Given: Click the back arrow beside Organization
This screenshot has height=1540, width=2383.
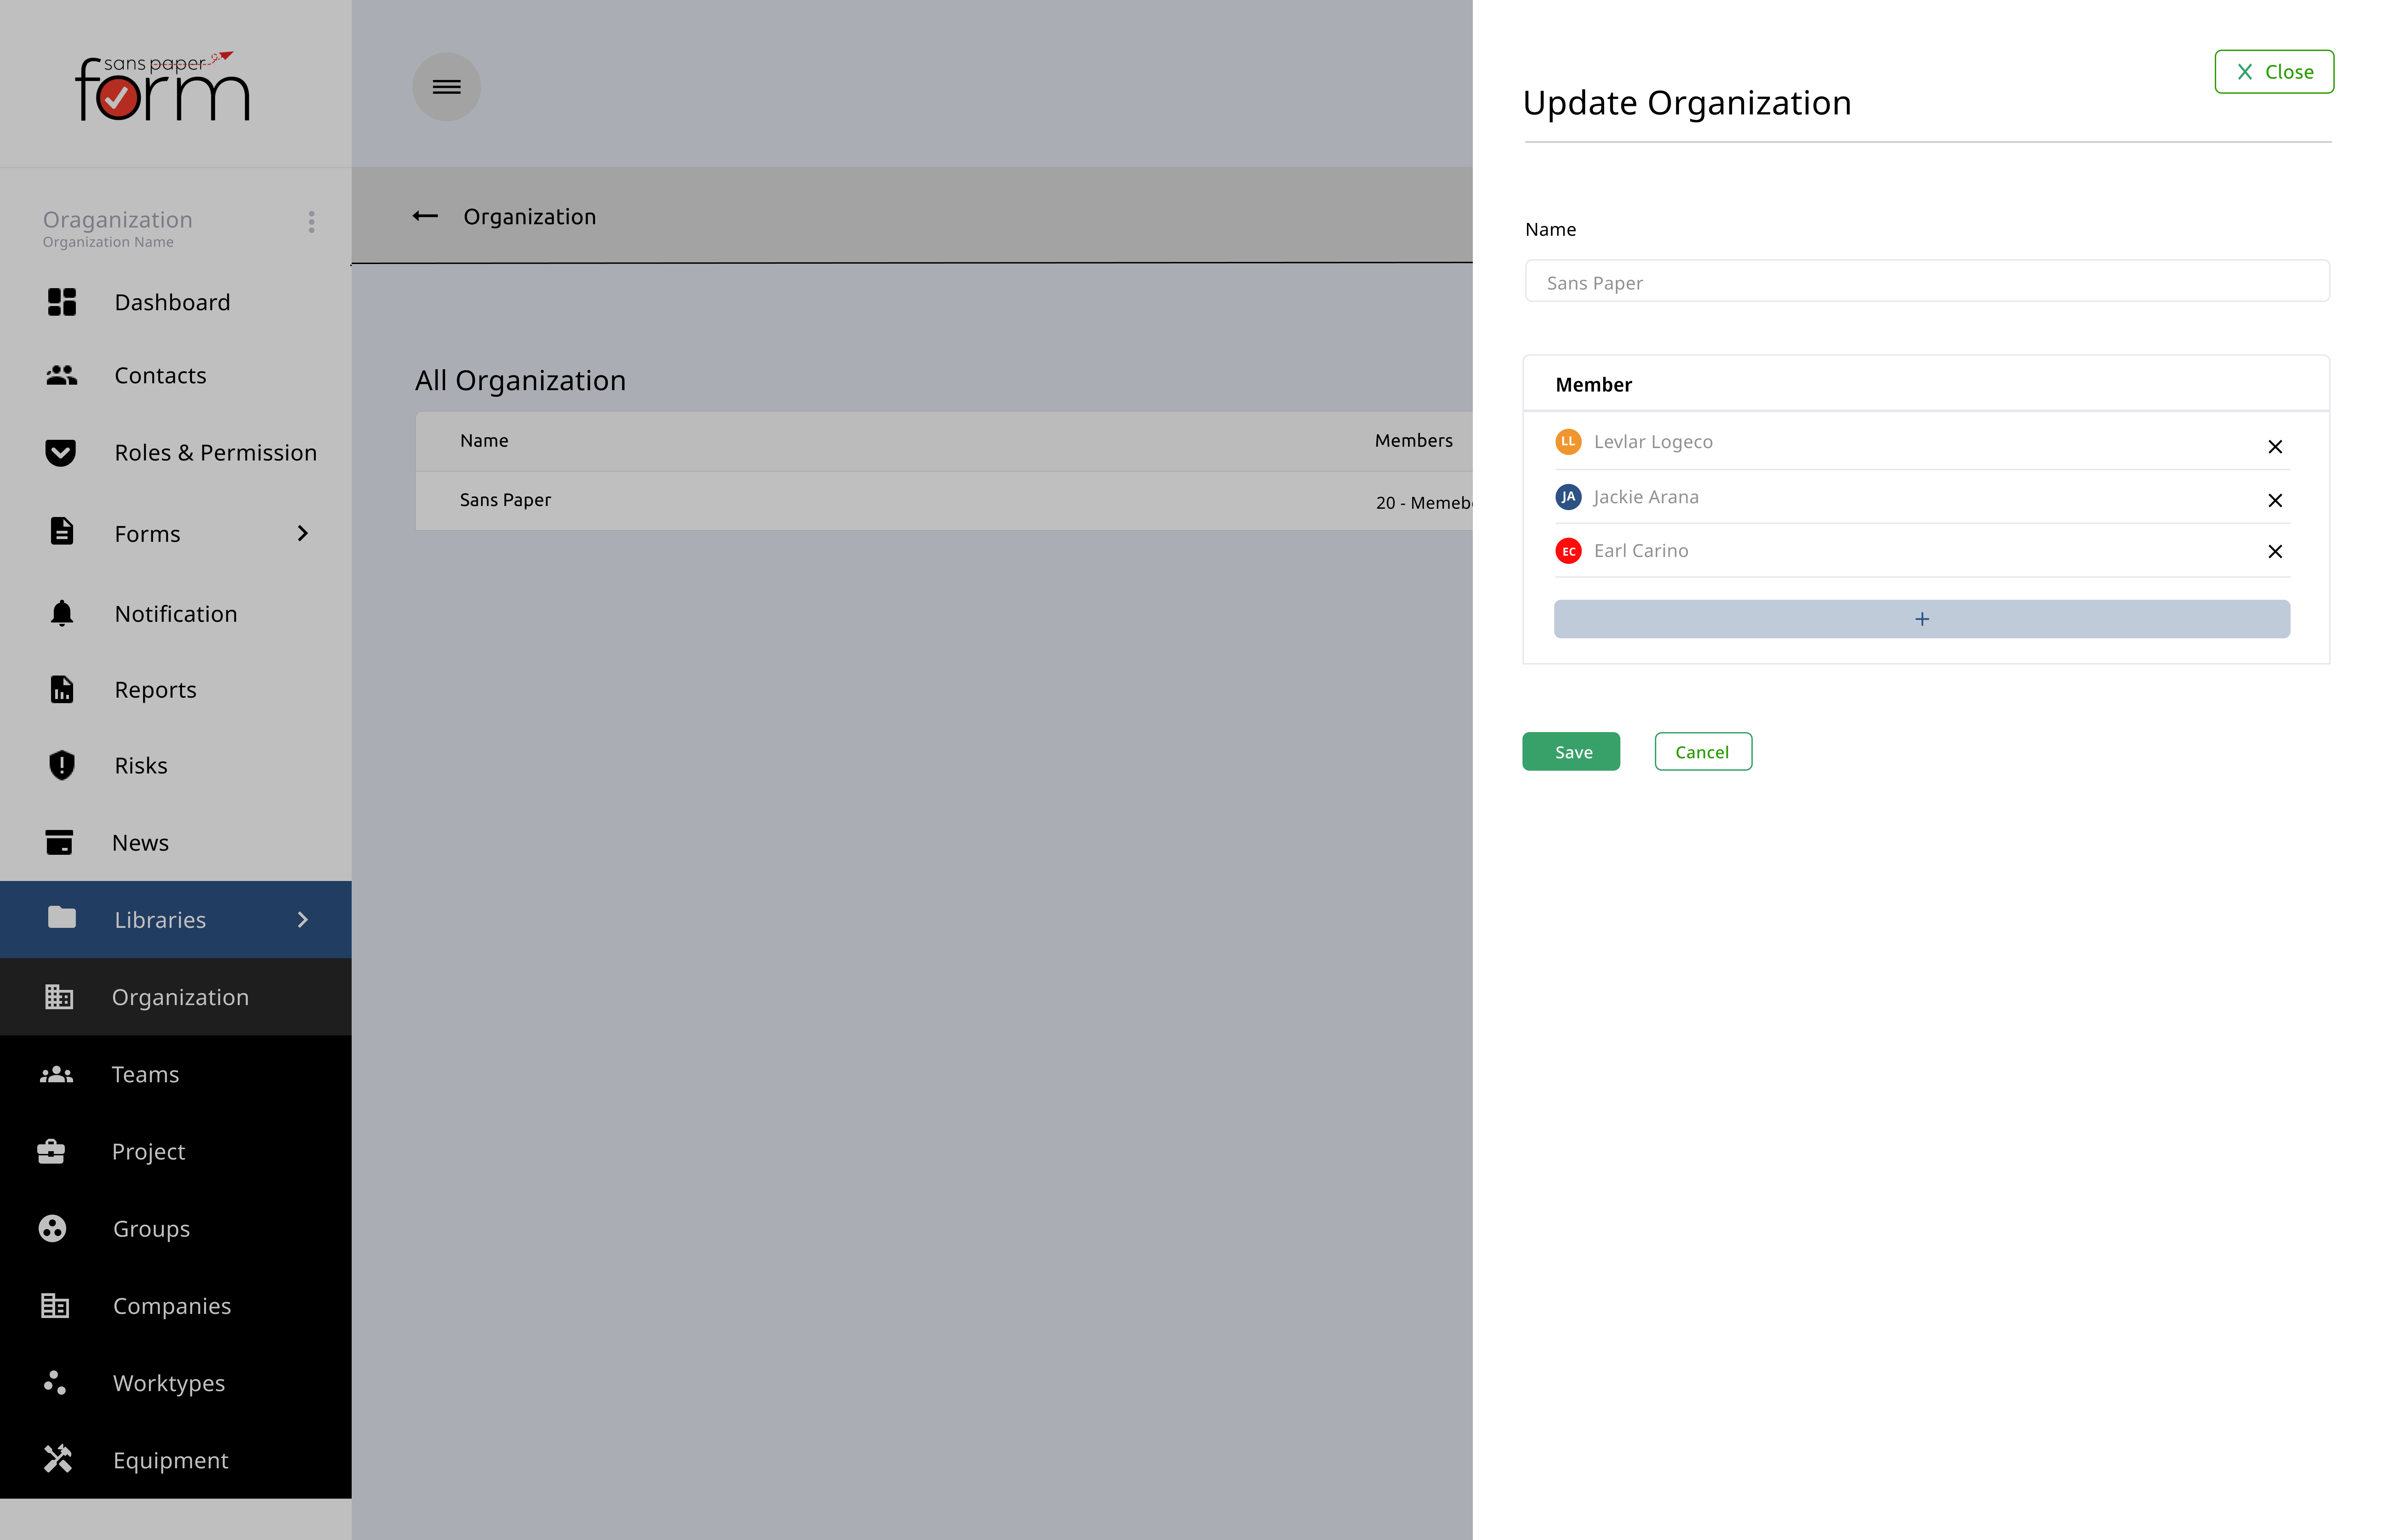Looking at the screenshot, I should [425, 216].
